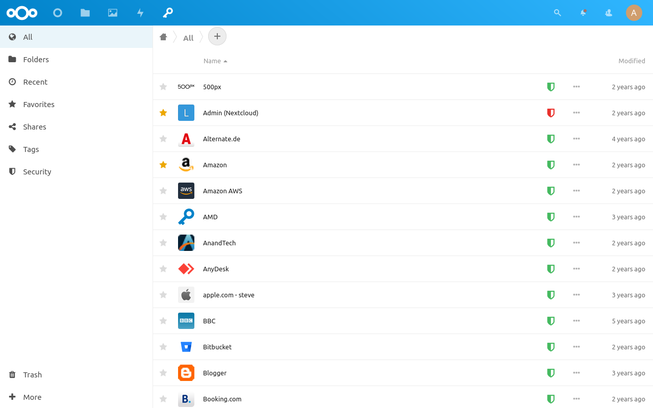Unfavorite Admin (Nextcloud) star

point(163,113)
